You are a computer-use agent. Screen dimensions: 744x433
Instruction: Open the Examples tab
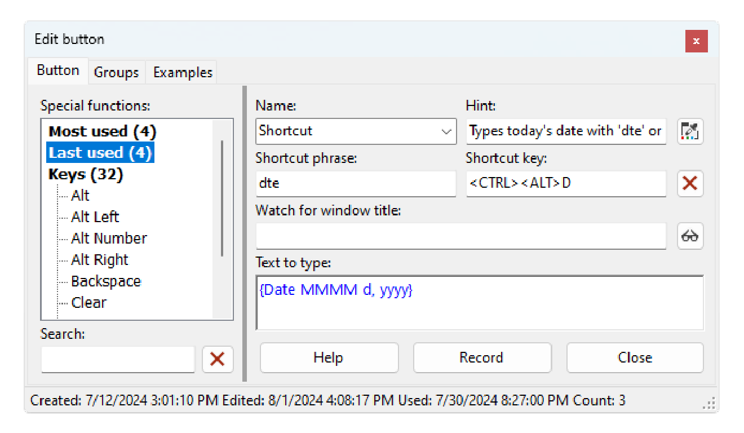[183, 72]
